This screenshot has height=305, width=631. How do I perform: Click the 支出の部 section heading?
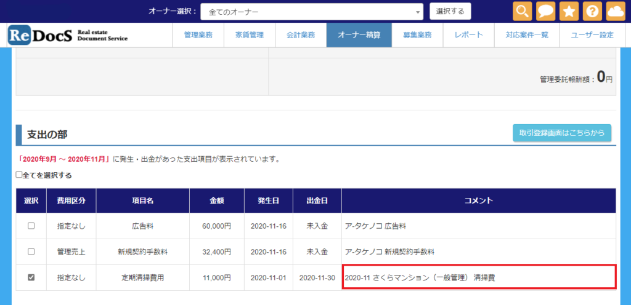tap(47, 135)
